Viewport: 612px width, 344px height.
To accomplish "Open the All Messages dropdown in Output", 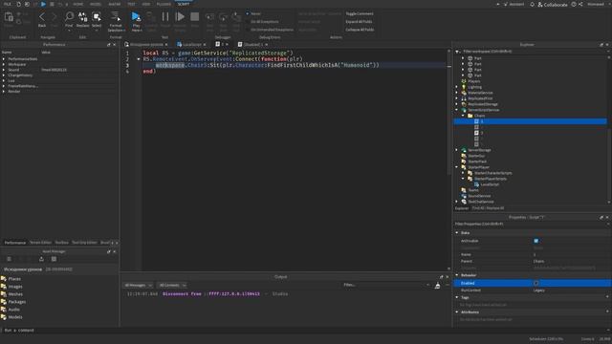I will pyautogui.click(x=138, y=285).
